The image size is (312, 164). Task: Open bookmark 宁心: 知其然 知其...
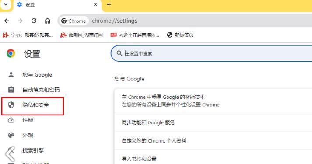[x=28, y=35]
